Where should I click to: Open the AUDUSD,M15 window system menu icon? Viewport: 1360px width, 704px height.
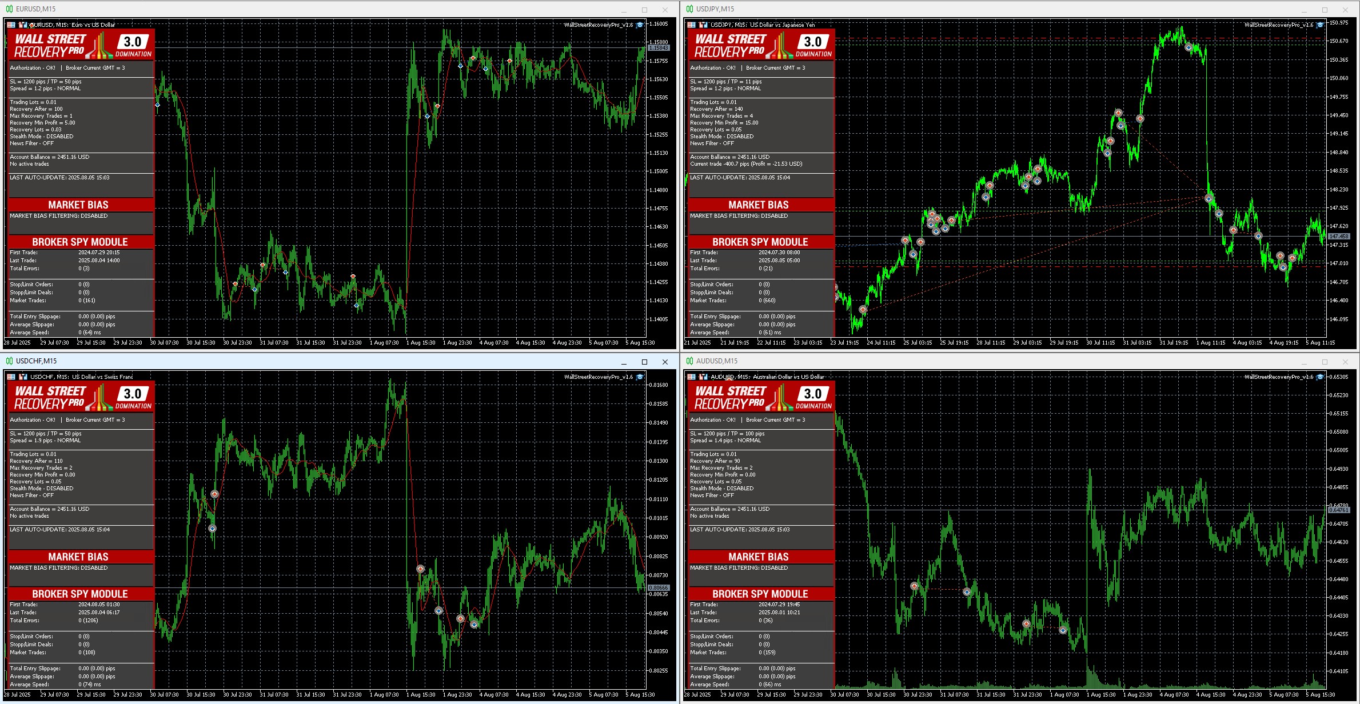689,361
